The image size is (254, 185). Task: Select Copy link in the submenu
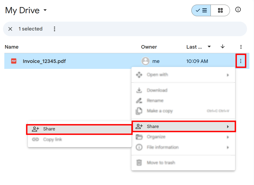tap(53, 140)
